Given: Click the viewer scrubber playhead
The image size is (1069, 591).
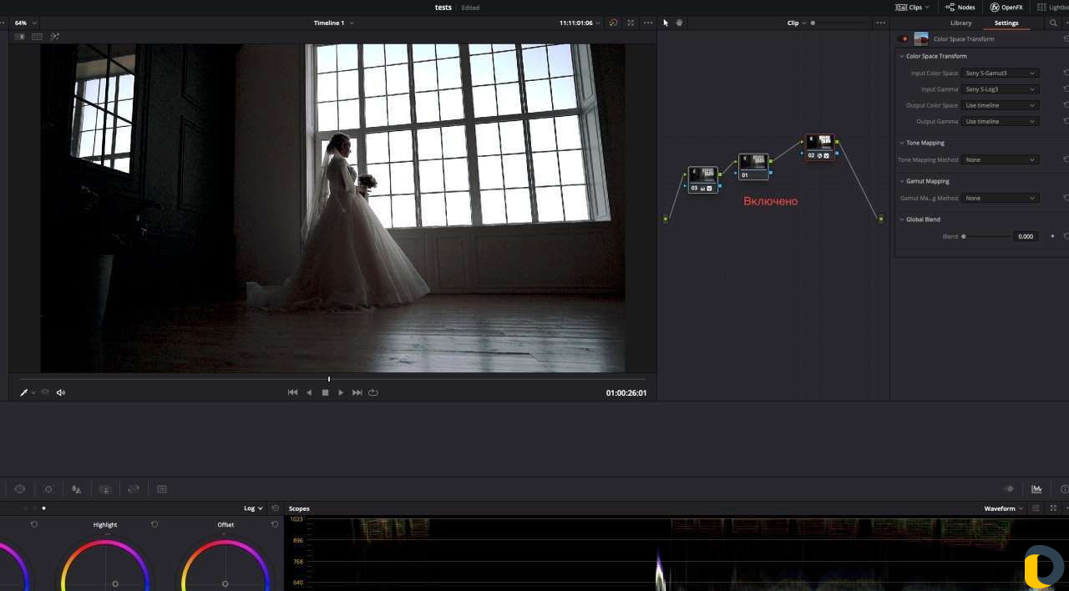Looking at the screenshot, I should point(329,380).
